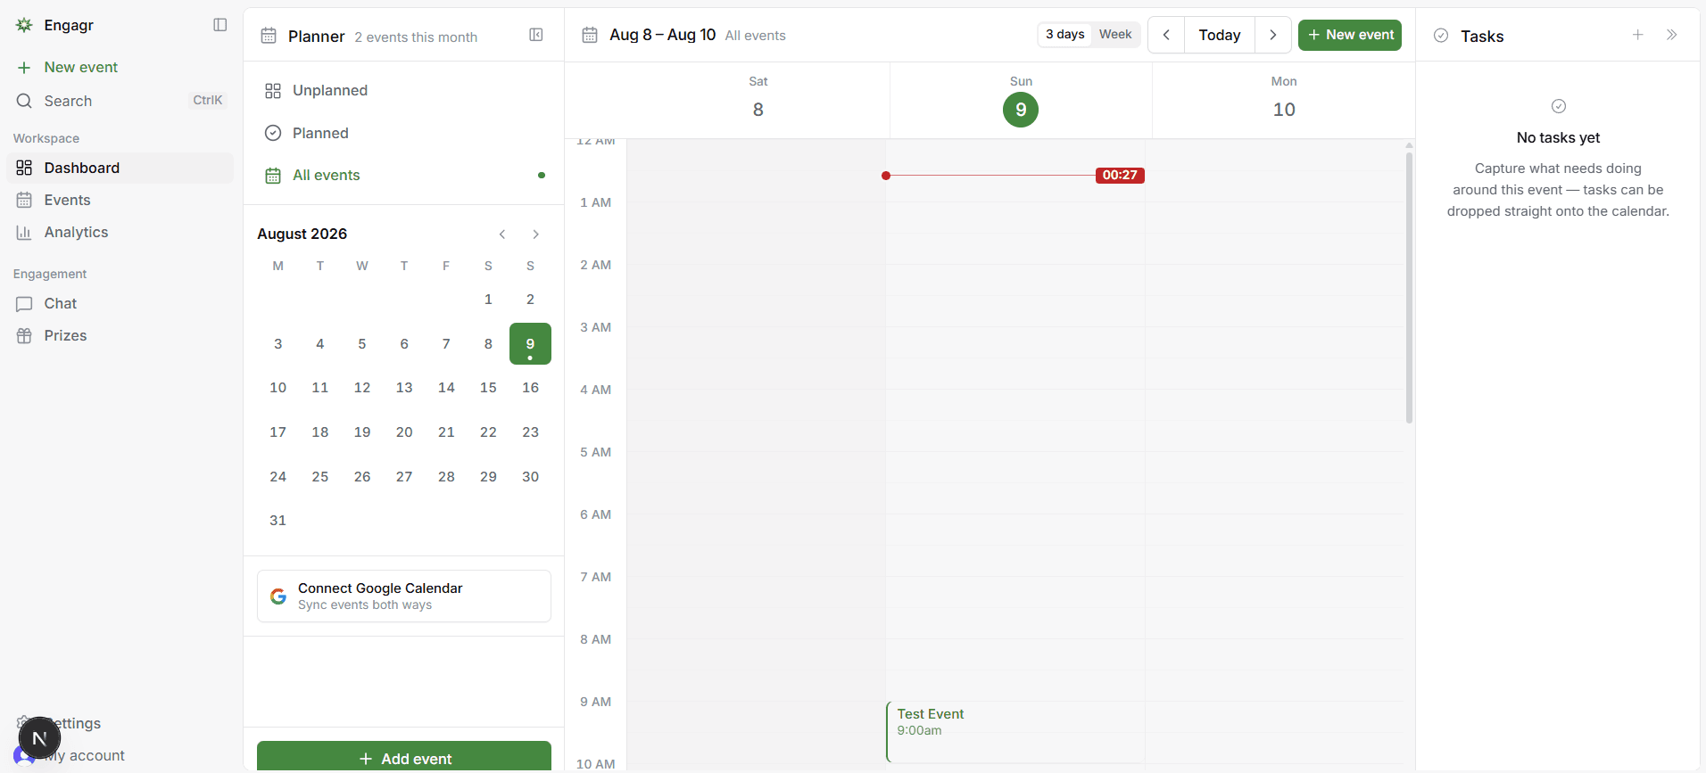Click Unplanned grid icon
Viewport: 1706px width, 773px height.
point(273,91)
